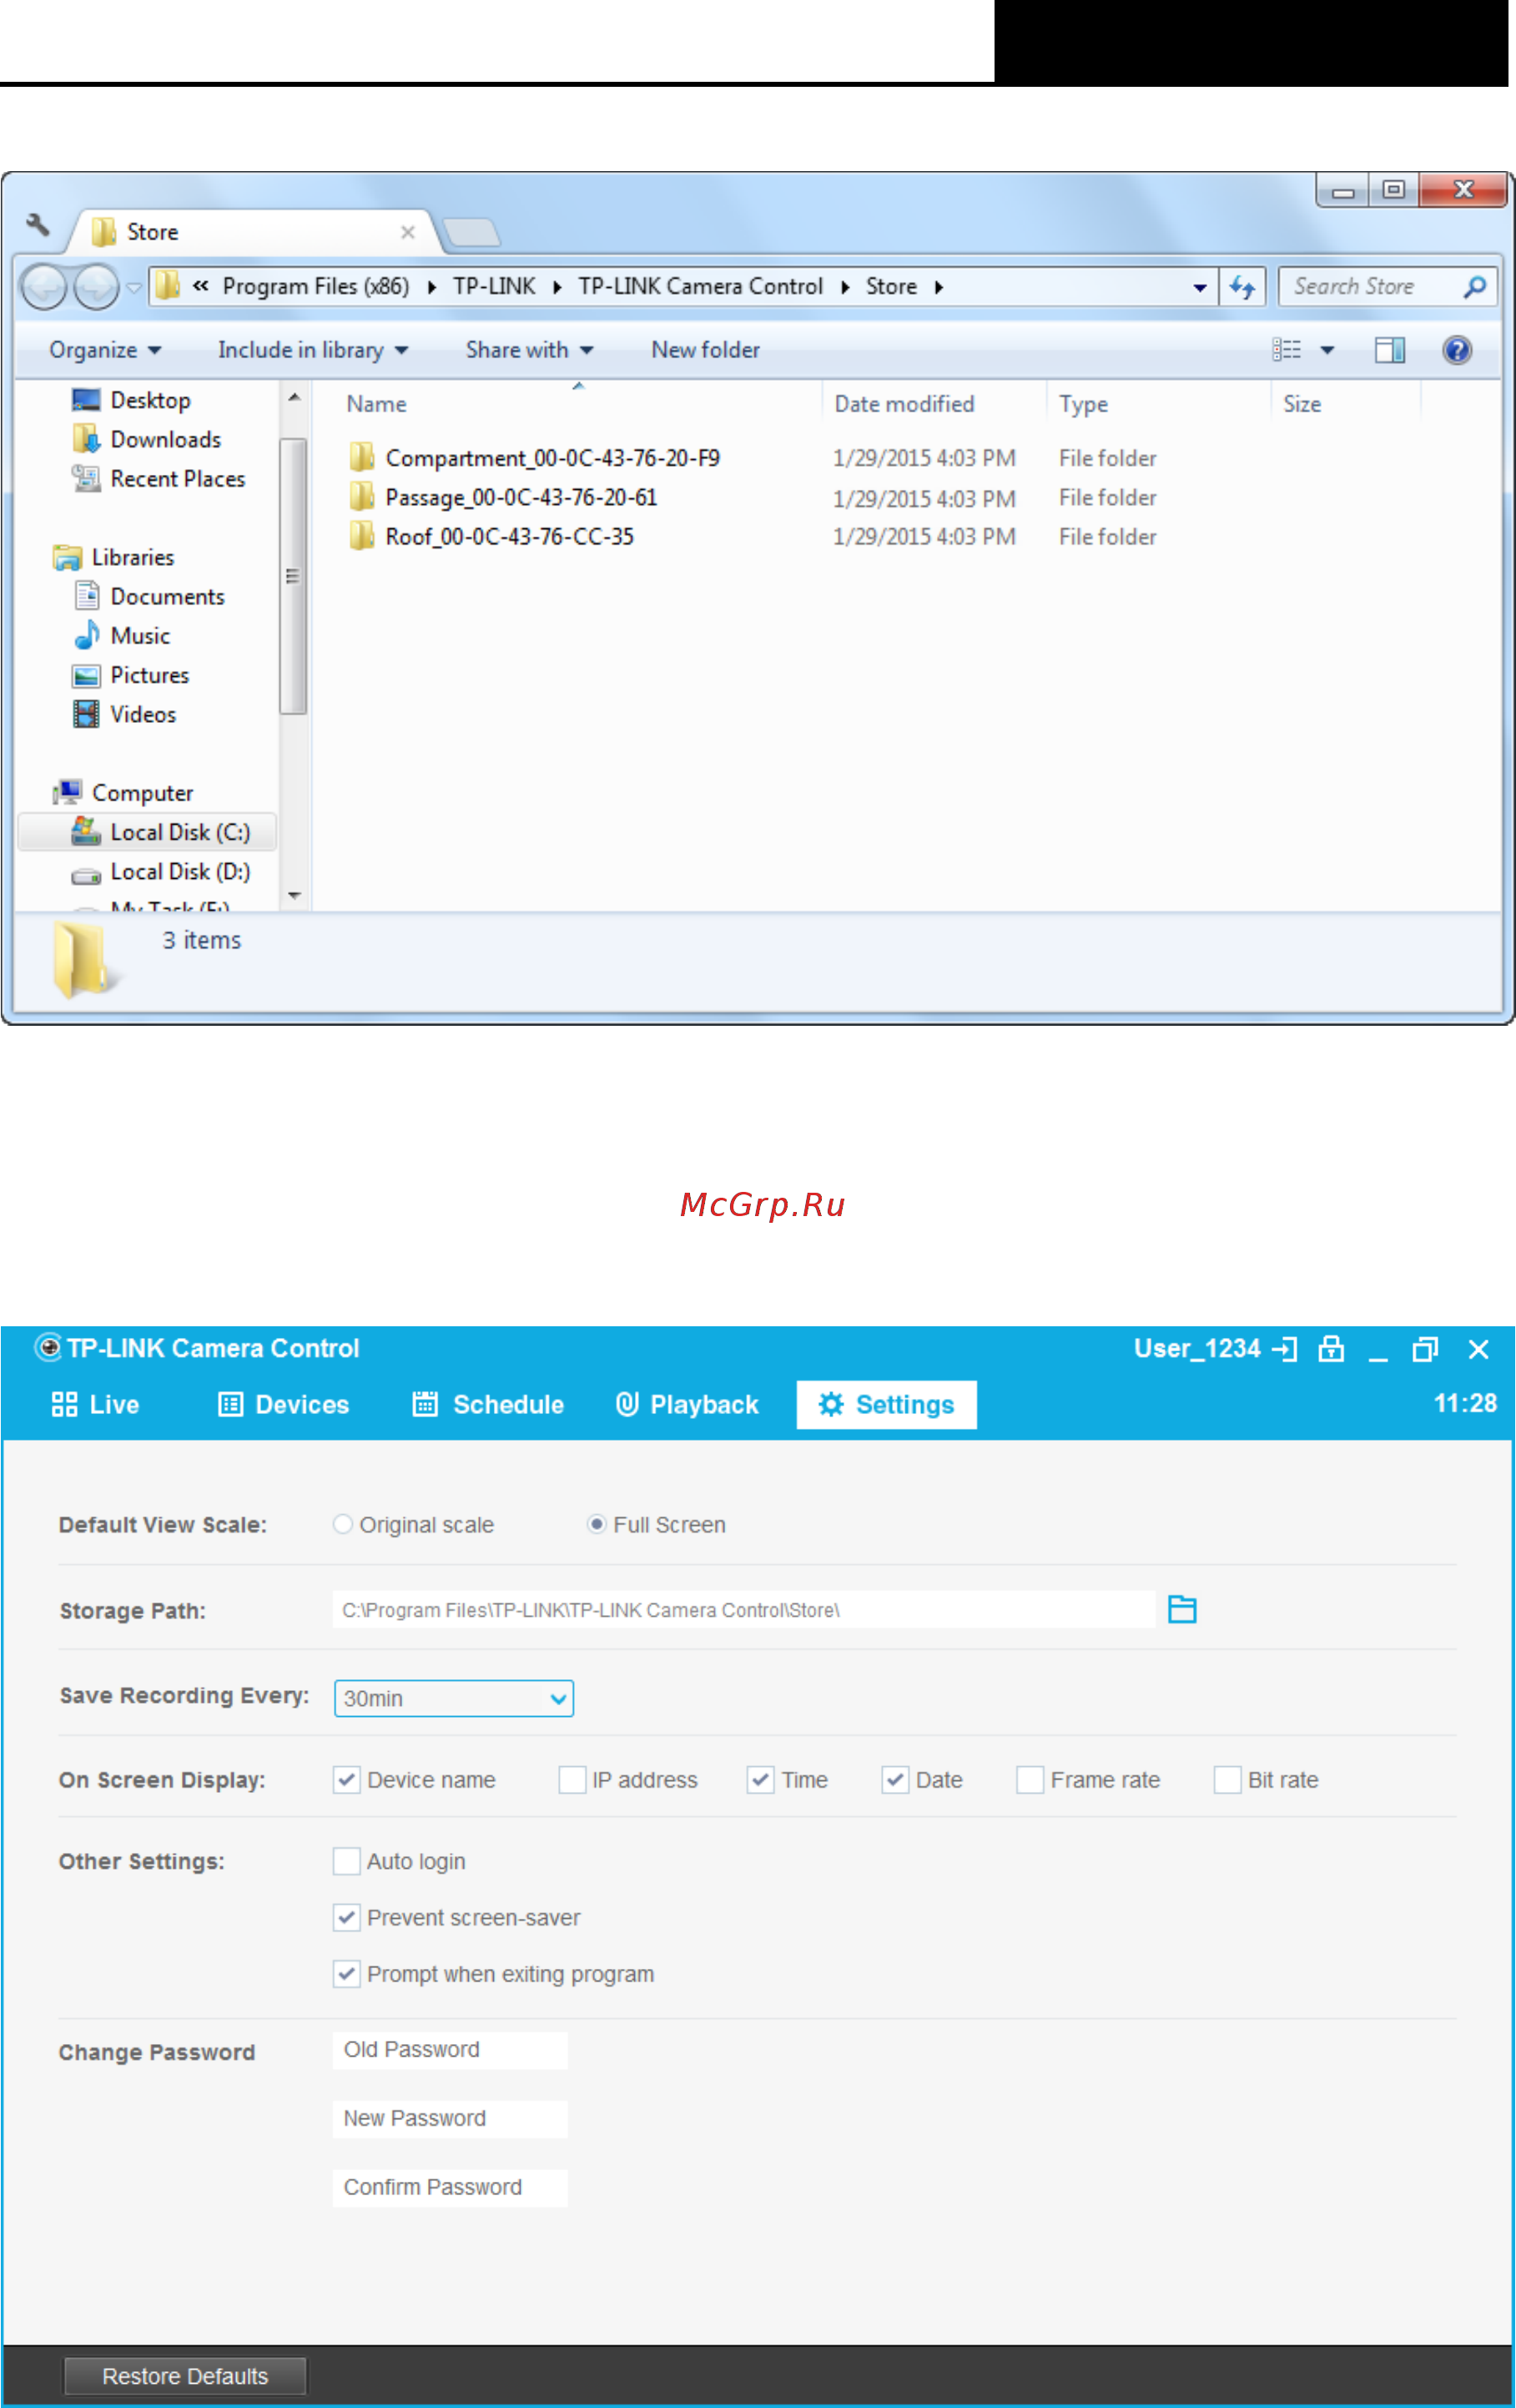Toggle Device name on-screen display checkbox
Viewport: 1516px width, 2408px height.
click(345, 1780)
